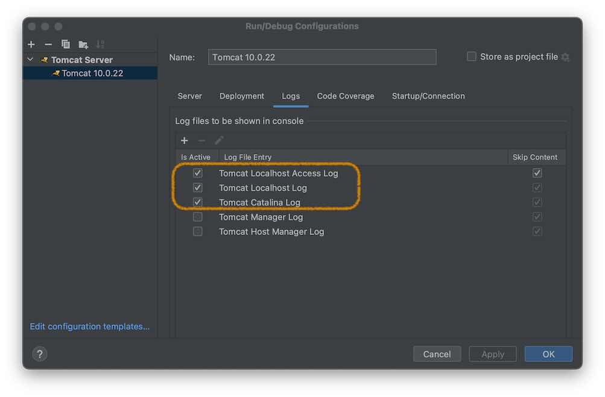Select the 'Tomcat Localhost Access Log' entry
605x397 pixels.
click(x=278, y=173)
